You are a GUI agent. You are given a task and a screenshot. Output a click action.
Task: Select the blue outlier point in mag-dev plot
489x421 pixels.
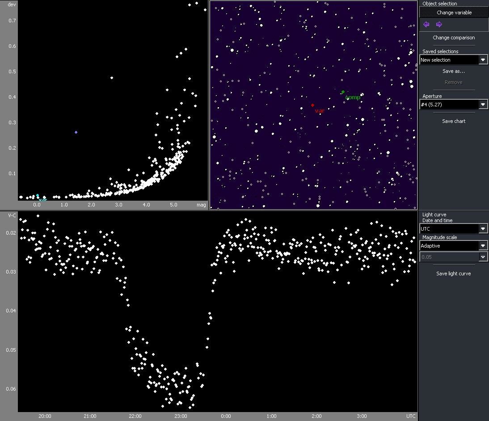tap(76, 132)
